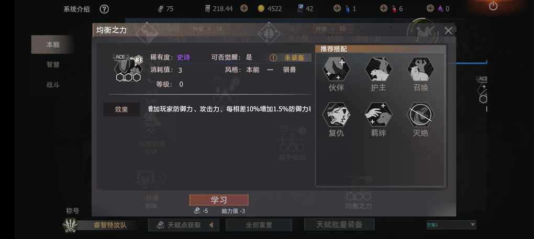Select the 复仇 revenge wolf icon
This screenshot has width=534, height=239.
[x=336, y=115]
